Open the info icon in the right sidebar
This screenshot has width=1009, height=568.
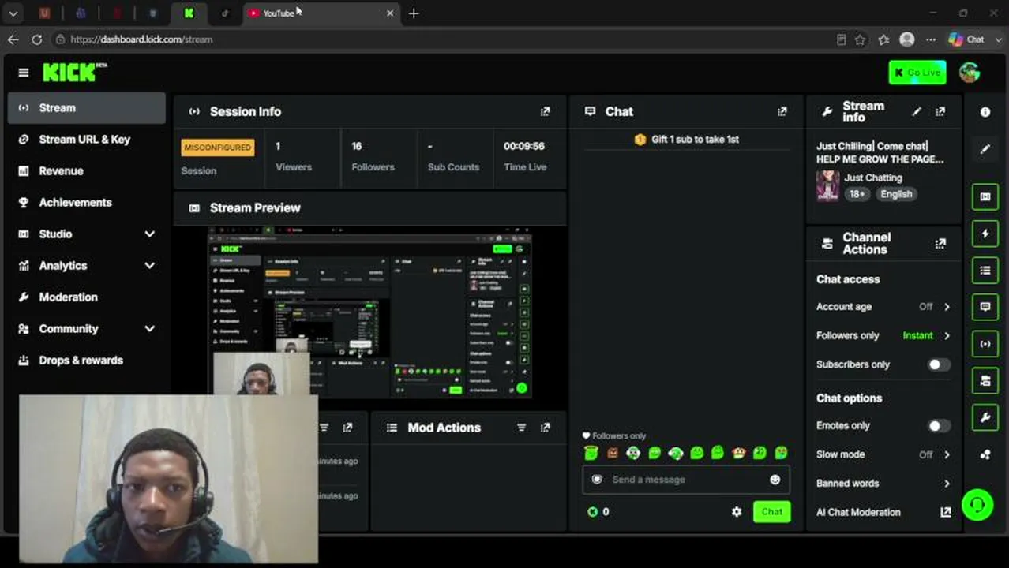(x=985, y=112)
